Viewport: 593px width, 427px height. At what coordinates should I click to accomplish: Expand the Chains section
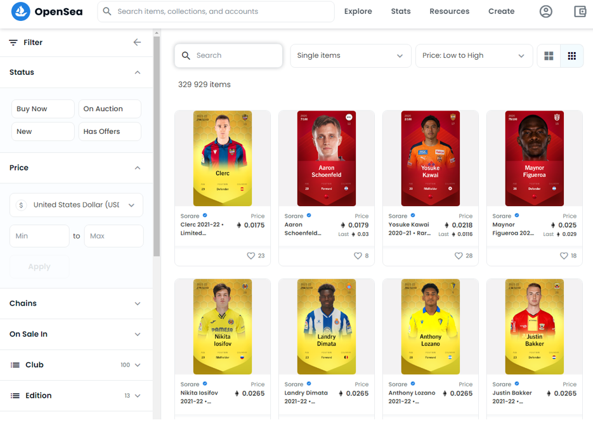point(76,303)
